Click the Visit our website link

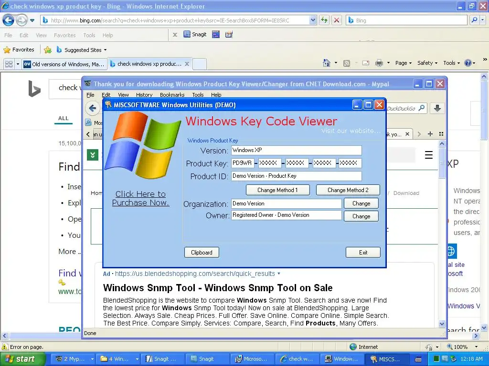pyautogui.click(x=351, y=131)
